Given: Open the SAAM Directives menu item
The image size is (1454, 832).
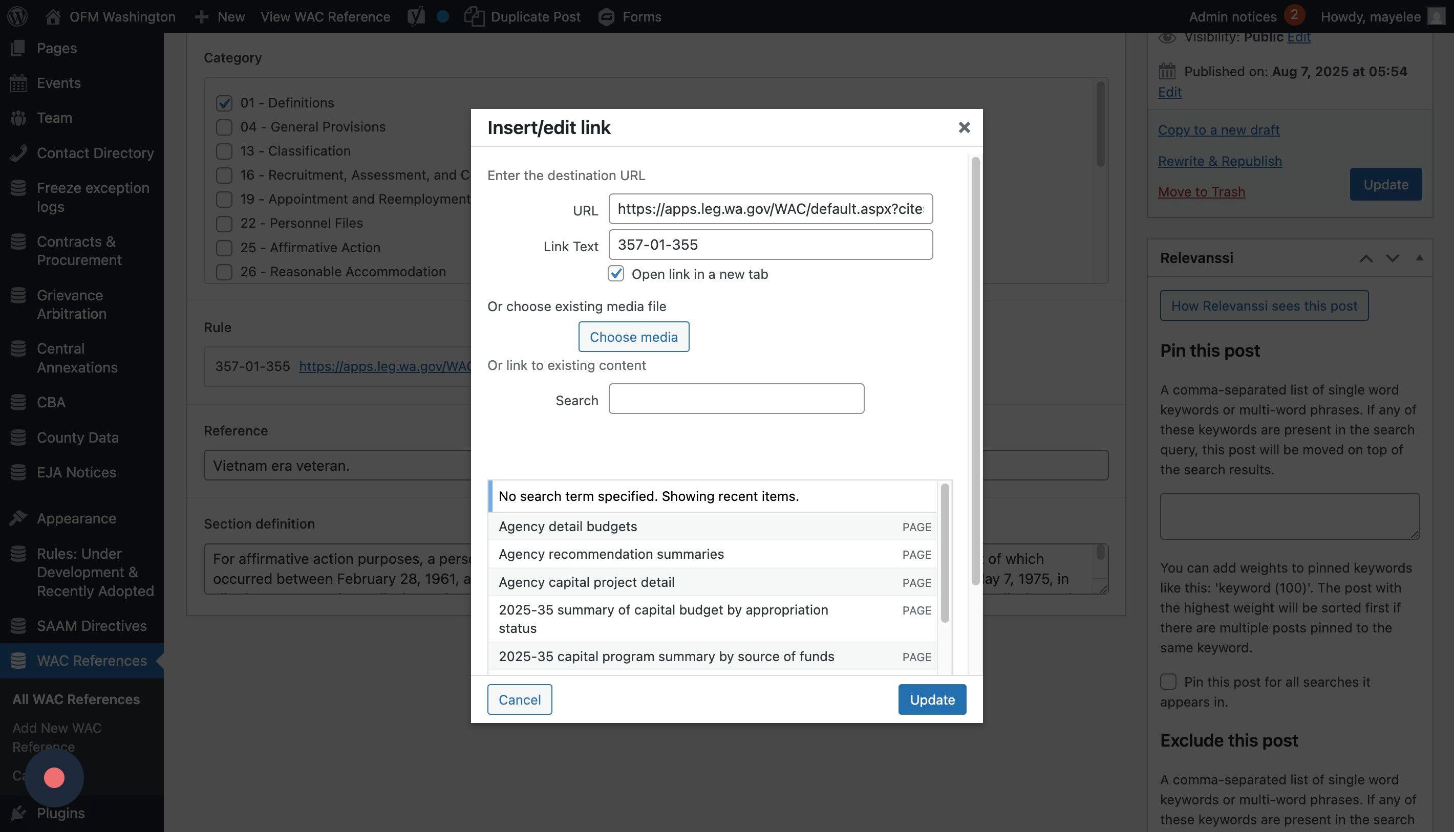Looking at the screenshot, I should click(92, 626).
